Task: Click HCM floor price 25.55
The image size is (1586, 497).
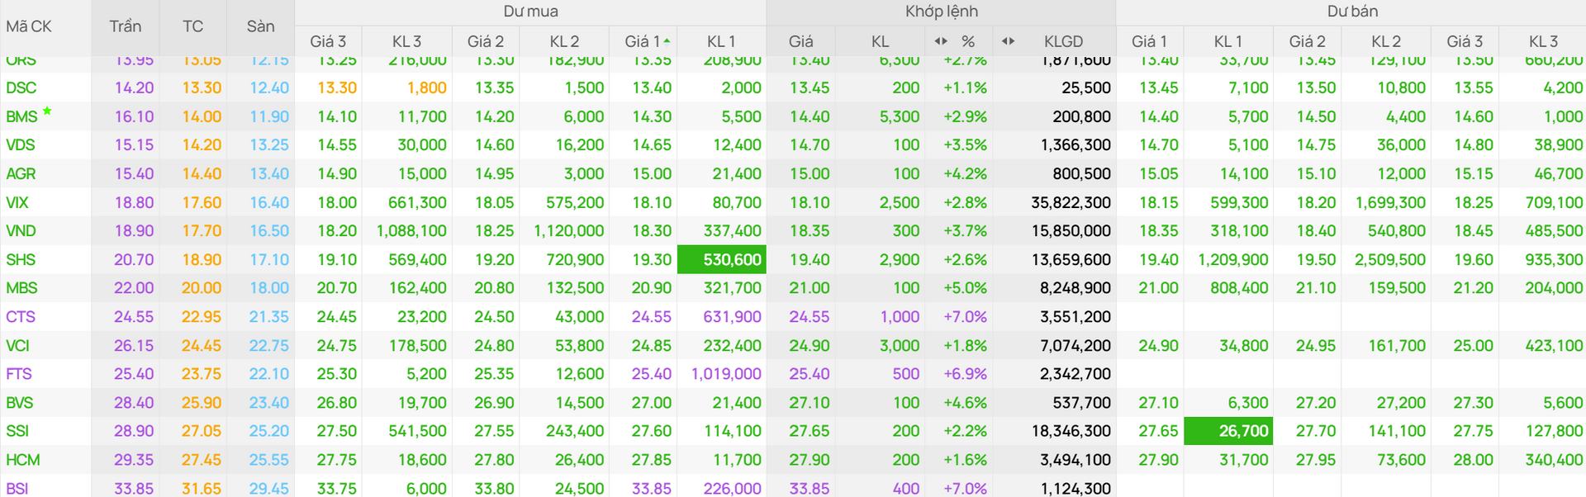Action: (269, 460)
